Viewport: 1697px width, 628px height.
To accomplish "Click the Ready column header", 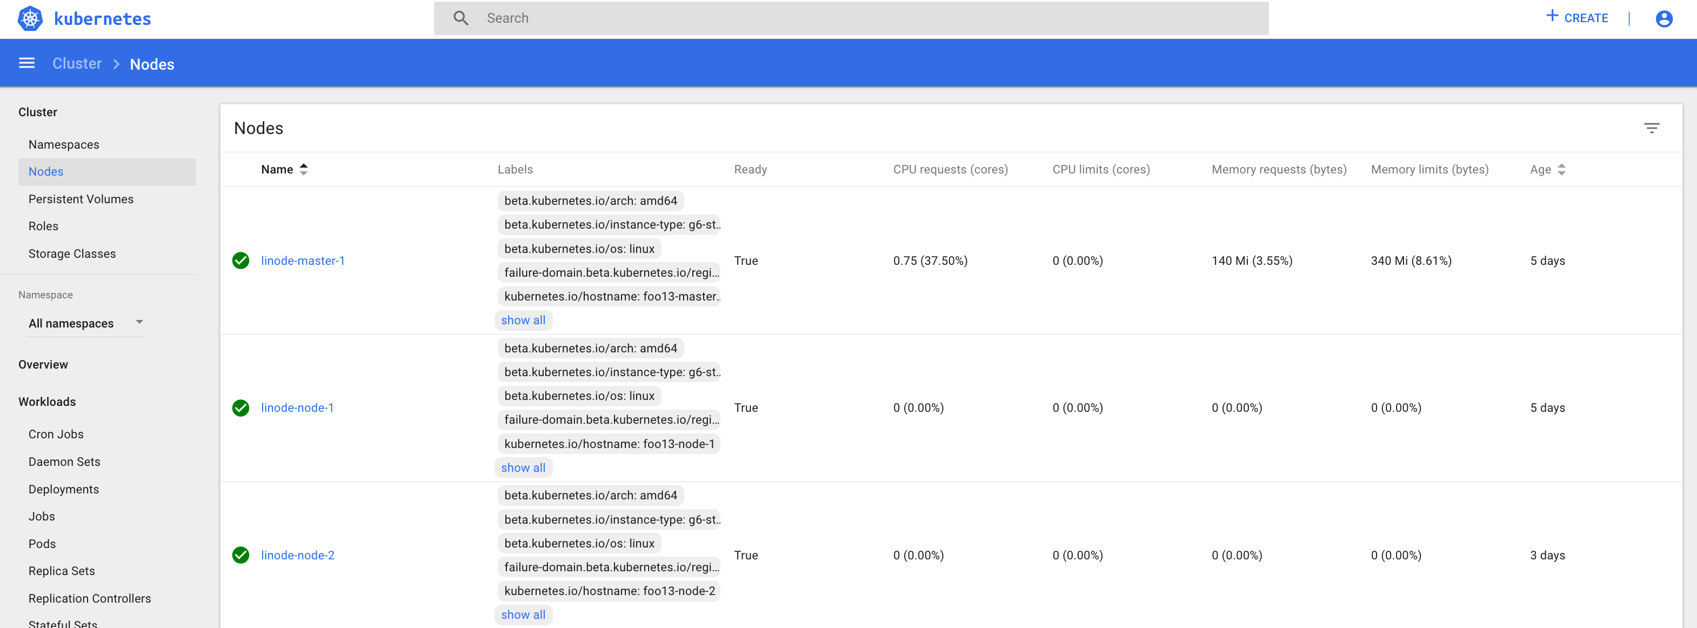I will (750, 169).
